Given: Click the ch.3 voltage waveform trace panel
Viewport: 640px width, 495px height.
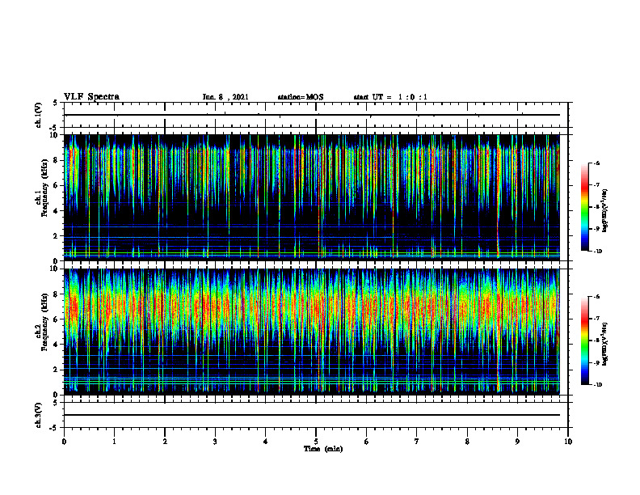Looking at the screenshot, I should point(316,415).
